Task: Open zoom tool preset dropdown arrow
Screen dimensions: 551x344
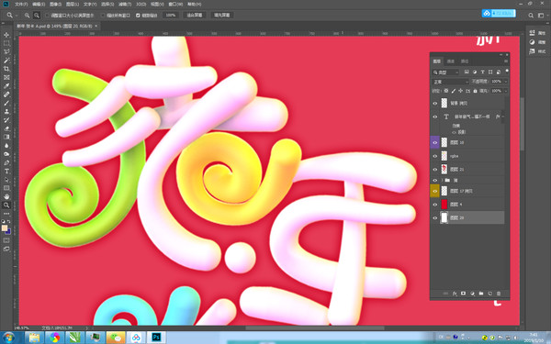Action: coord(17,16)
